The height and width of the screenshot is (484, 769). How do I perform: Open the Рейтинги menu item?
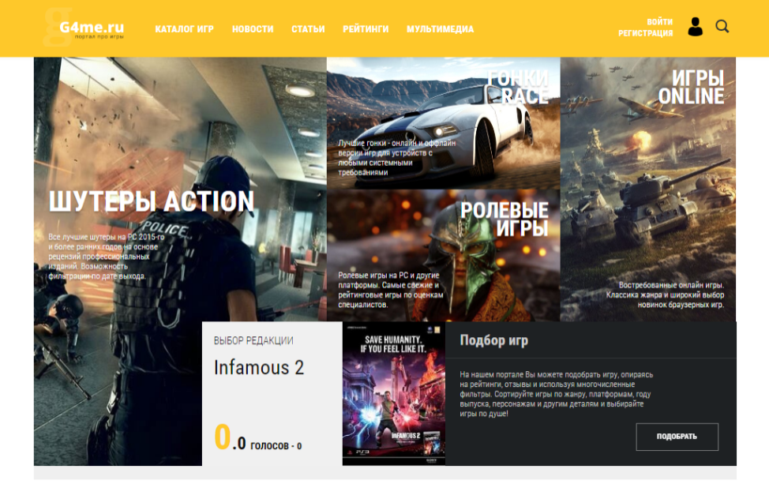tap(366, 29)
